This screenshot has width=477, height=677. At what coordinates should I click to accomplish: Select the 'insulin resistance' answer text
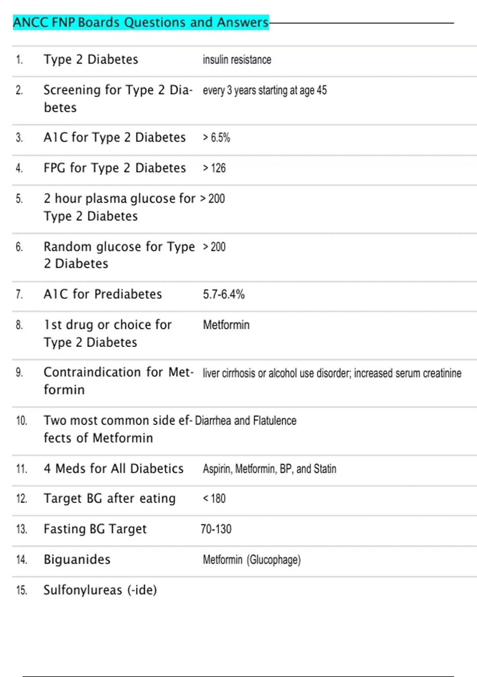[x=237, y=60]
